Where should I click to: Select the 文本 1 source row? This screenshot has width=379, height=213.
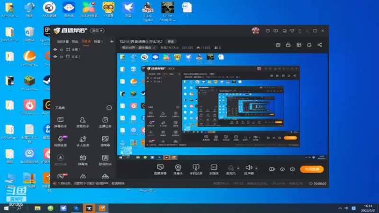point(83,56)
